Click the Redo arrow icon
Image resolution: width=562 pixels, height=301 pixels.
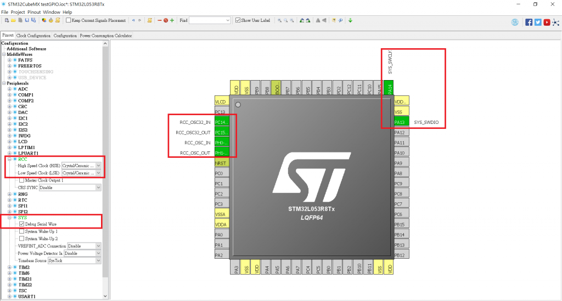pos(139,20)
